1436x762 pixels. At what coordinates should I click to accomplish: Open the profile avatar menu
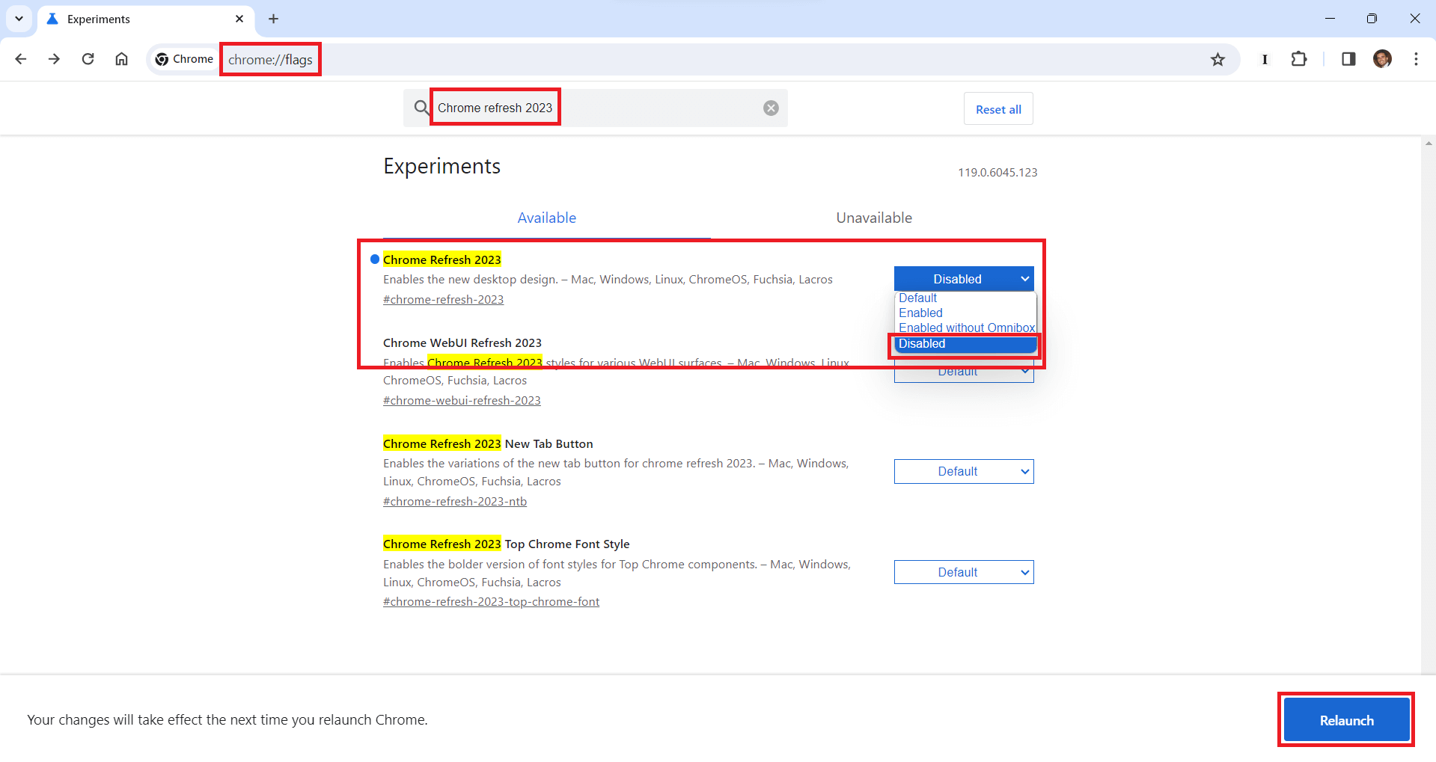tap(1382, 59)
